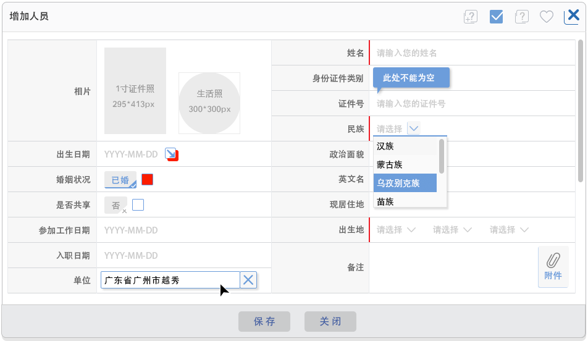Click the blue checkmark icon in header
Image resolution: width=588 pixels, height=341 pixels.
[496, 17]
